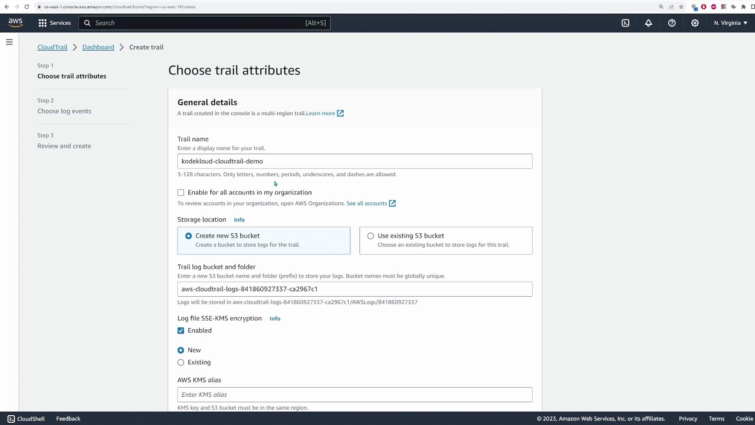
Task: Click the Enter KMS alias field
Action: 354,395
